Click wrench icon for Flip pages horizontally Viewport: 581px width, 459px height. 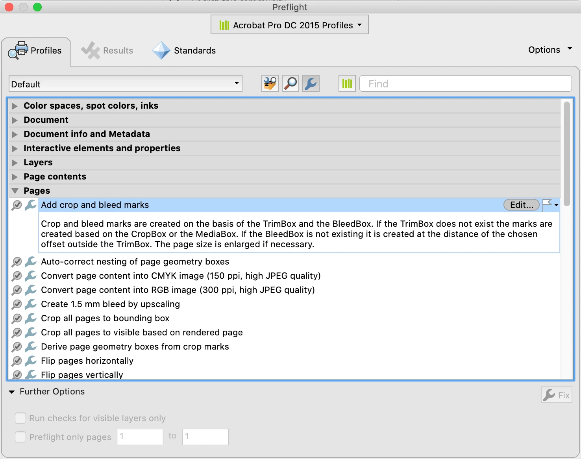pos(31,361)
